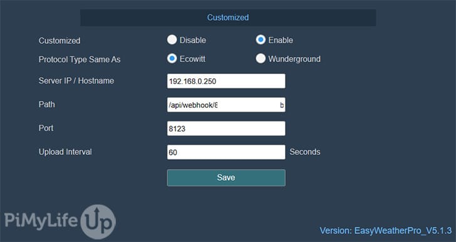Click the Path input field

point(226,105)
